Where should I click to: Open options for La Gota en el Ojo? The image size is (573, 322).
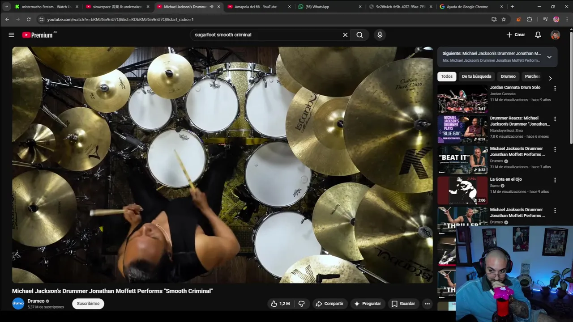click(555, 180)
